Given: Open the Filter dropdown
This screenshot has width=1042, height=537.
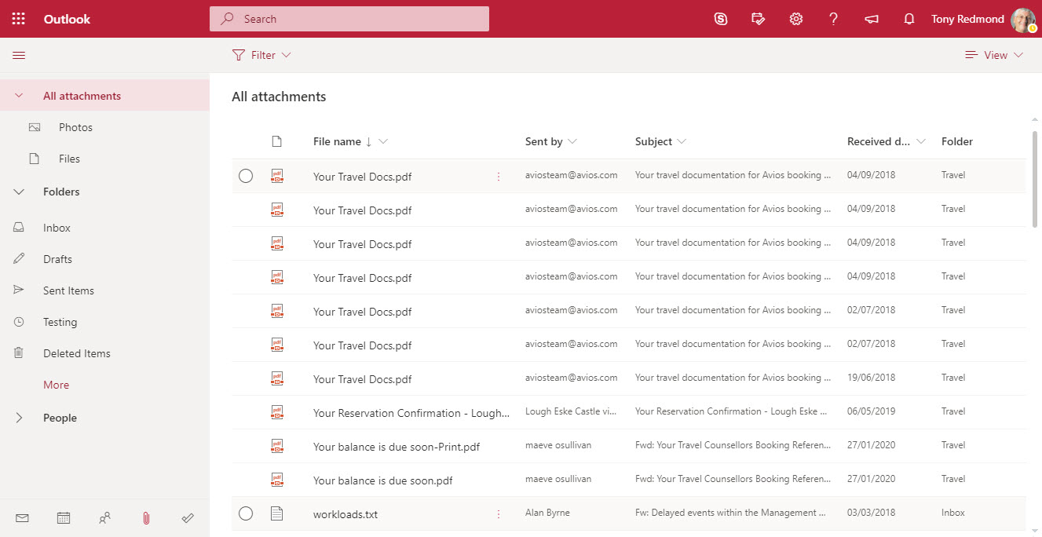Looking at the screenshot, I should click(262, 55).
